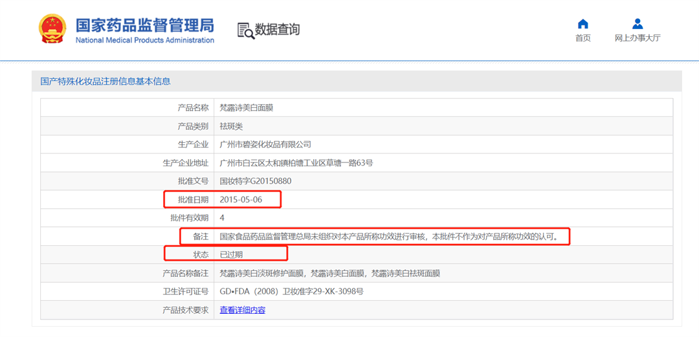
Task: Click the 祛斑类 product category value
Action: pyautogui.click(x=231, y=126)
